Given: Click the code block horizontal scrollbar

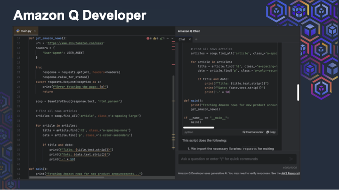Looking at the screenshot, I should 199,128.
